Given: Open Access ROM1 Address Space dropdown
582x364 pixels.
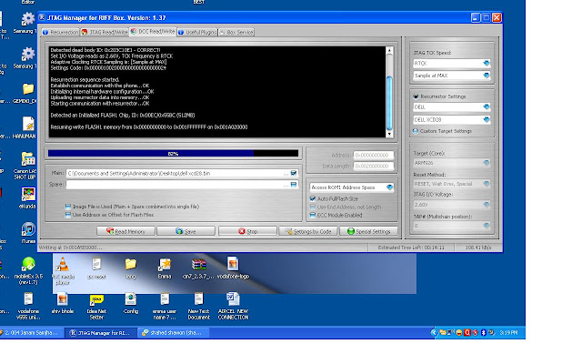Looking at the screenshot, I should 389,187.
